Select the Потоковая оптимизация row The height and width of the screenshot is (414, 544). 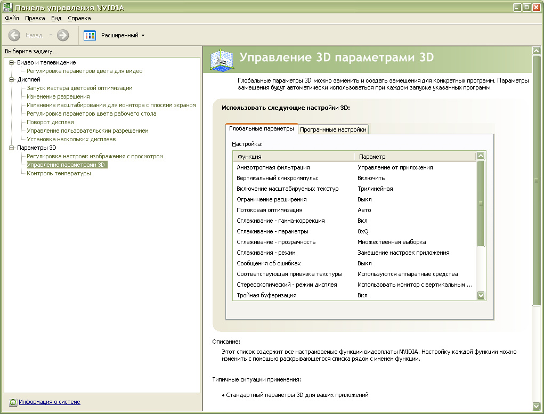[x=354, y=210]
